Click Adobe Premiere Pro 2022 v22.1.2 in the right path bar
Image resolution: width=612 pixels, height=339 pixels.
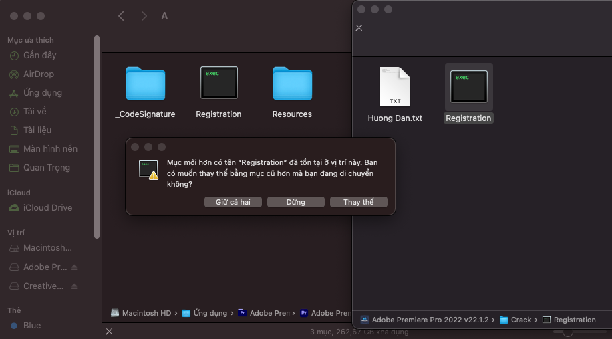tap(425, 320)
